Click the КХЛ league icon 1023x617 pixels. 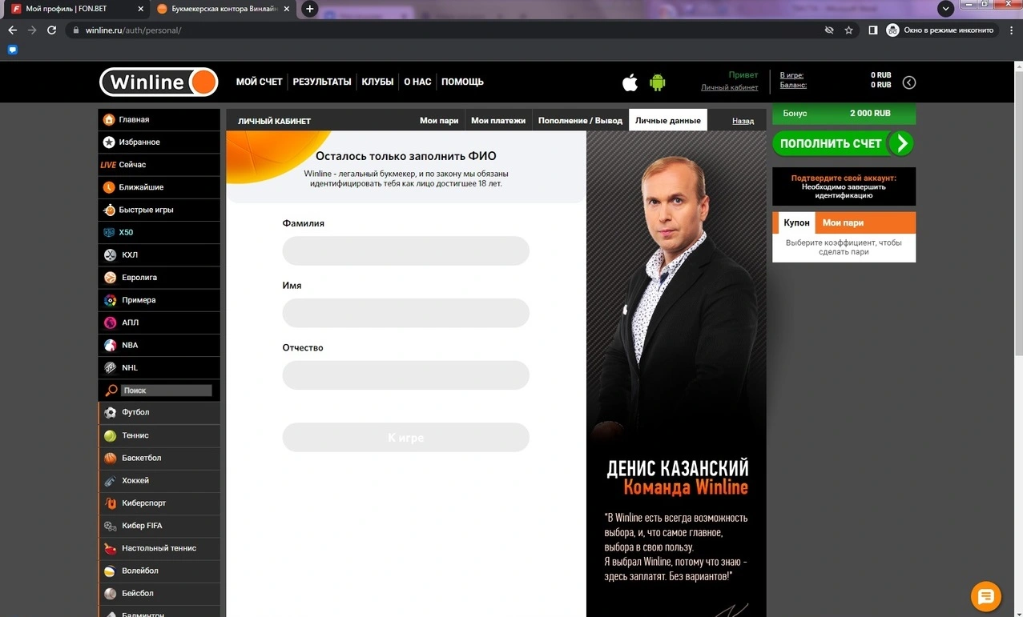click(110, 255)
